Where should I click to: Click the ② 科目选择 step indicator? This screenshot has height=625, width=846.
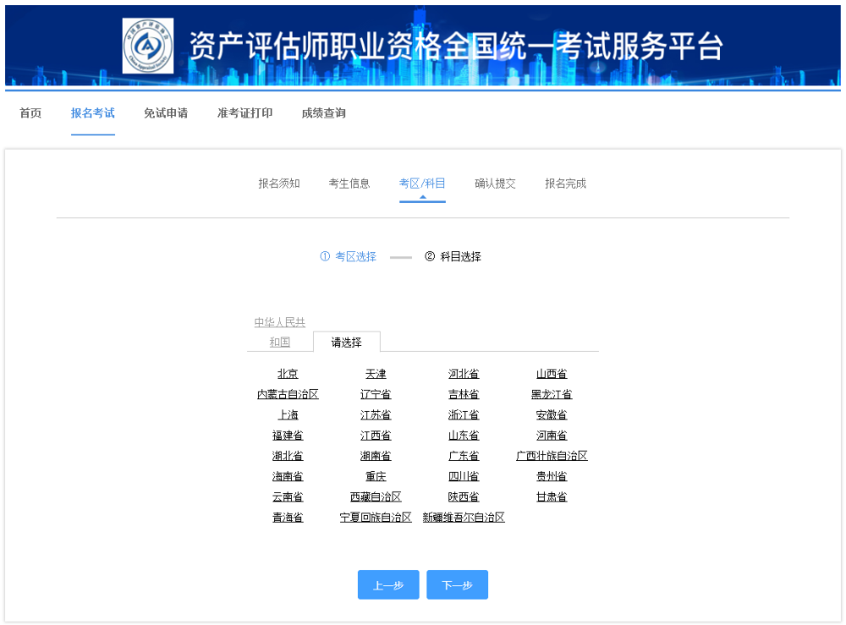click(453, 255)
